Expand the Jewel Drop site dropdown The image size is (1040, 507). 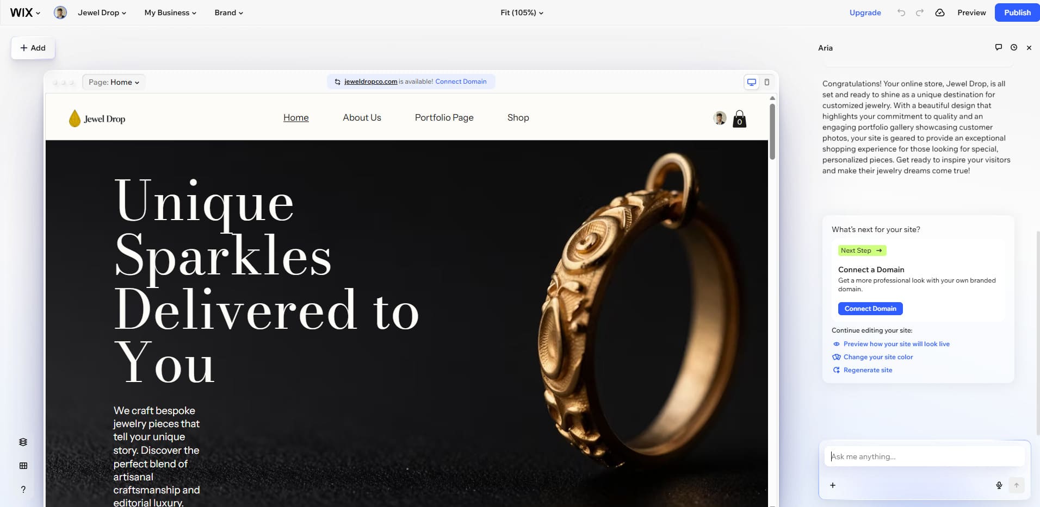click(x=102, y=12)
